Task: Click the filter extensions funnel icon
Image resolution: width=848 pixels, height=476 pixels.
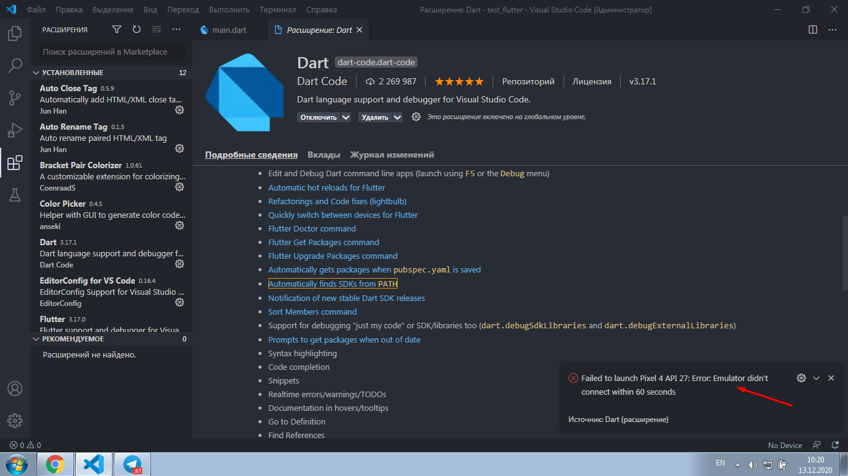Action: [117, 29]
